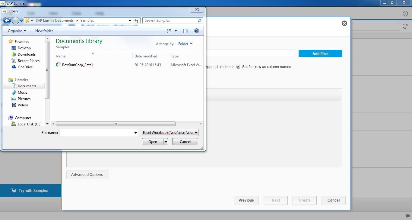Click navigation pane scroll up arrow
Screen dimensions: 412x220
point(47,39)
